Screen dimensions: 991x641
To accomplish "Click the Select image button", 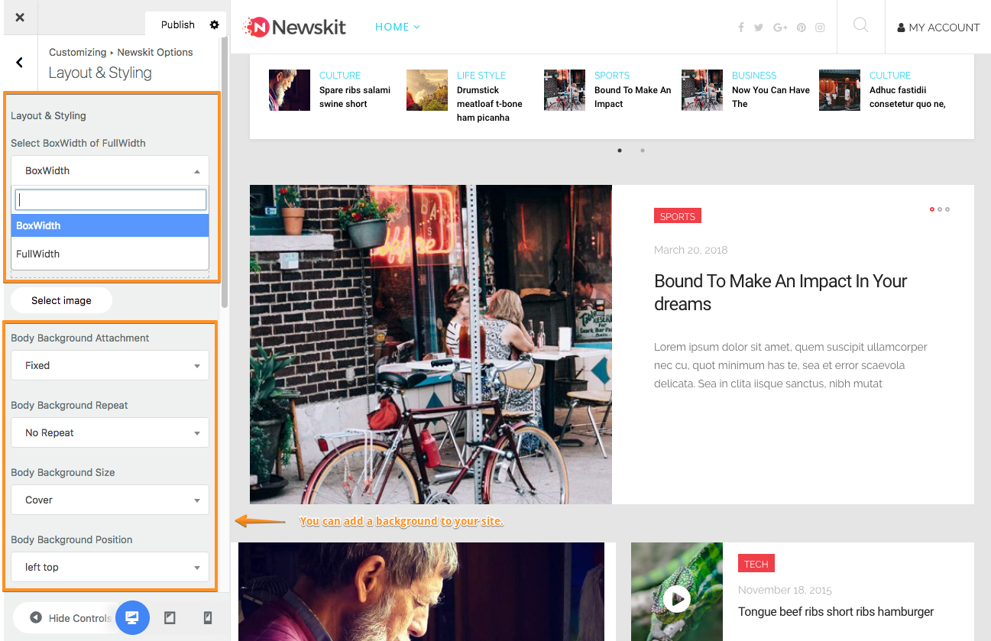I will 61,300.
